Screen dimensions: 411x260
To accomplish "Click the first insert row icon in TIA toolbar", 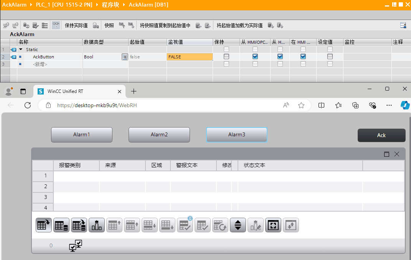I will coord(6,25).
